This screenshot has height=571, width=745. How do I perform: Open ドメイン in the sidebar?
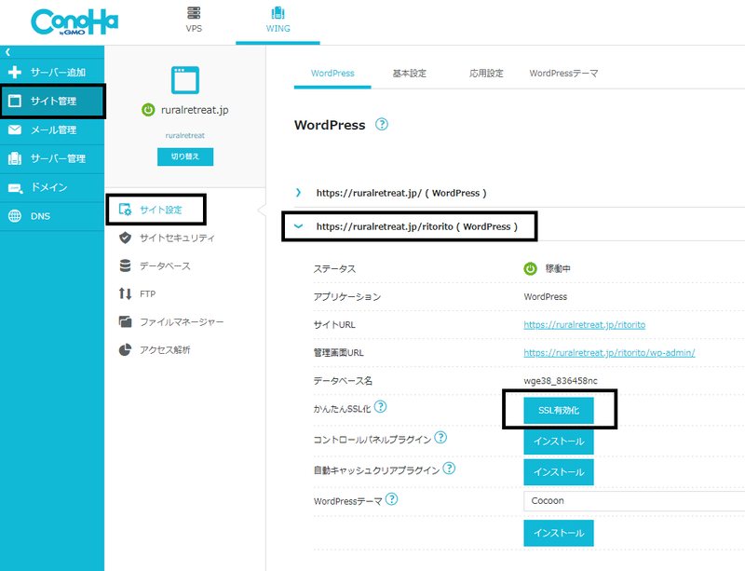tap(52, 187)
